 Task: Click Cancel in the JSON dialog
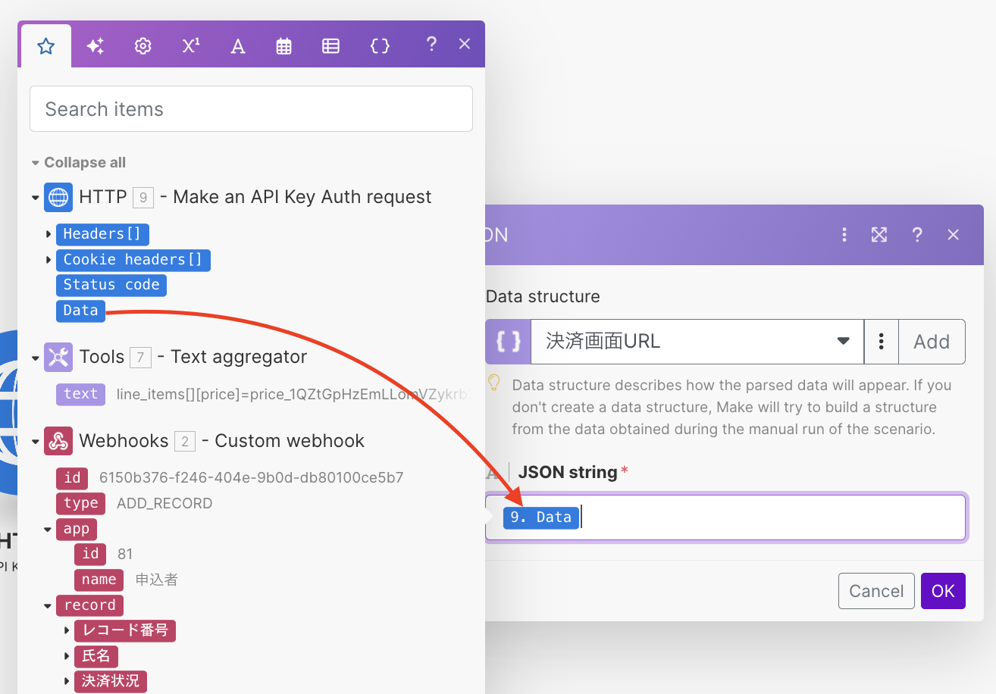coord(876,591)
